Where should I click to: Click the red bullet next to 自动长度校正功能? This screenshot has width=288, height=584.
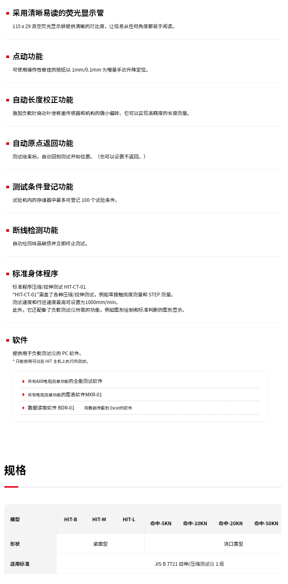point(8,100)
